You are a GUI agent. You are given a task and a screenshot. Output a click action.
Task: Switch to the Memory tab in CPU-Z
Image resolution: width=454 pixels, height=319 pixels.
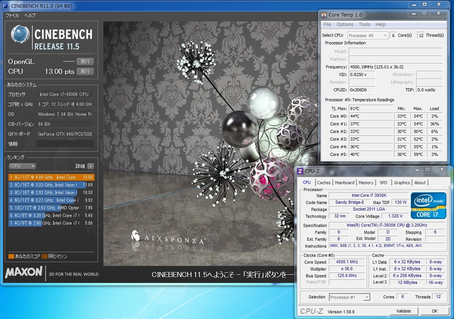pos(366,183)
